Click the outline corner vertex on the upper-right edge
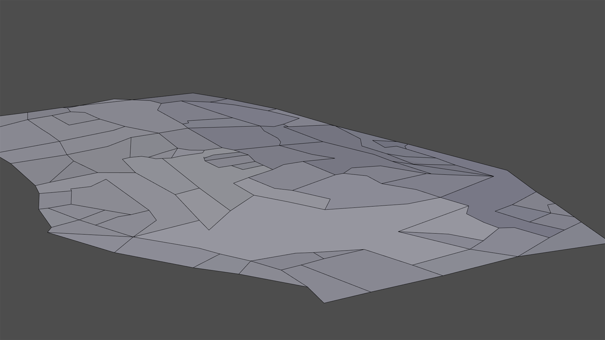The height and width of the screenshot is (340, 605). [x=507, y=170]
